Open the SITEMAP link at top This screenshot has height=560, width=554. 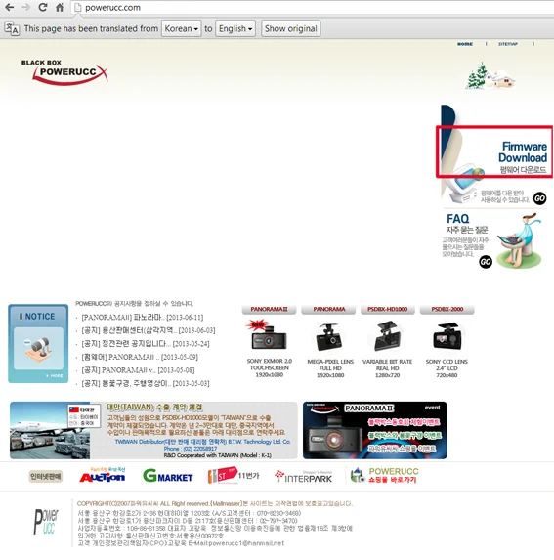click(508, 44)
